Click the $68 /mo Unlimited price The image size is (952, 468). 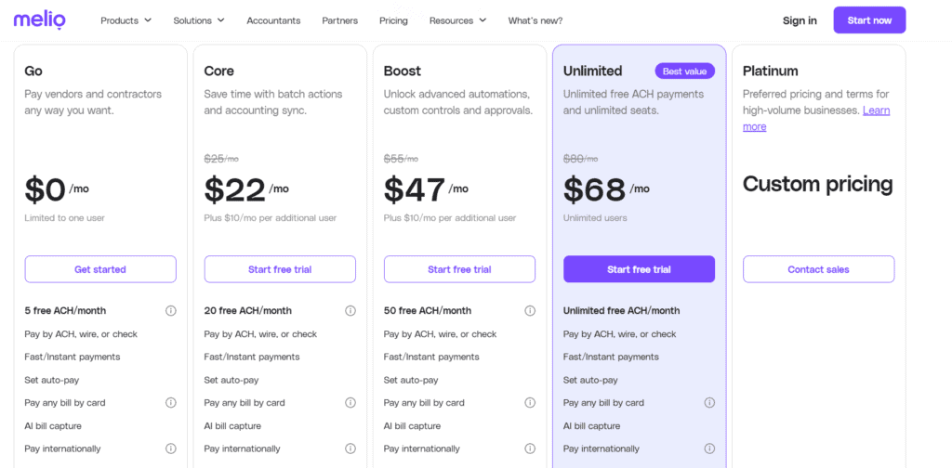coord(606,189)
